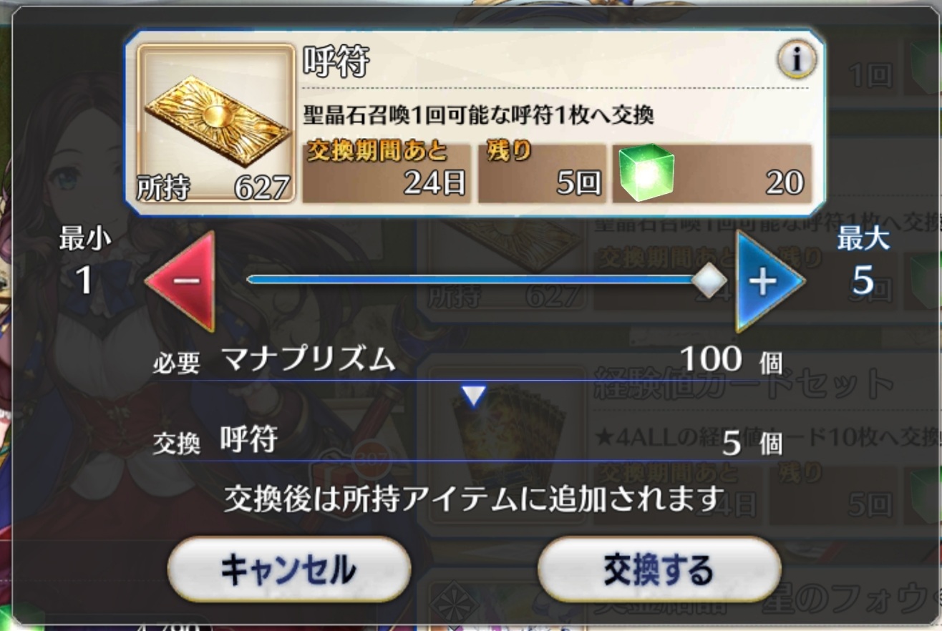Click the 残り 5回 remaining box
Image resolution: width=942 pixels, height=631 pixels.
coord(543,172)
